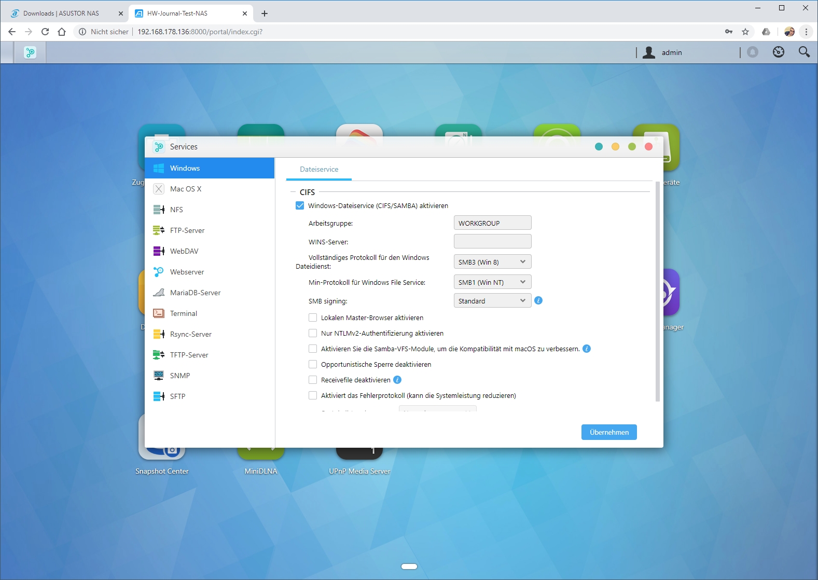Open the SMB1 (Win NT) min protocol dropdown

tap(492, 282)
